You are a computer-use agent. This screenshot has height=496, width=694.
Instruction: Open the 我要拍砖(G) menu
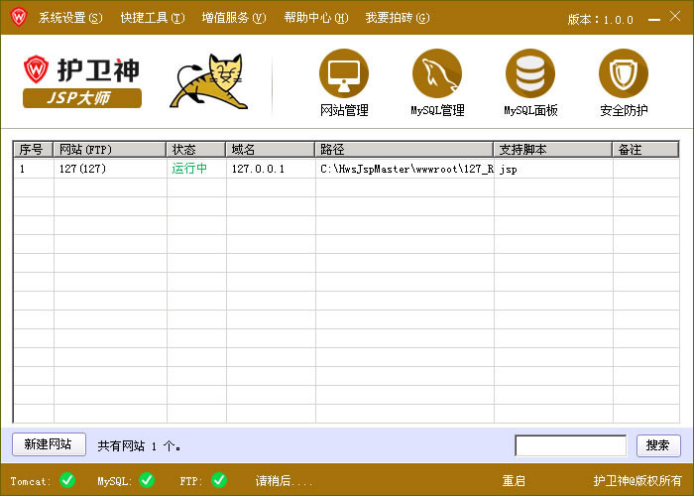point(398,18)
